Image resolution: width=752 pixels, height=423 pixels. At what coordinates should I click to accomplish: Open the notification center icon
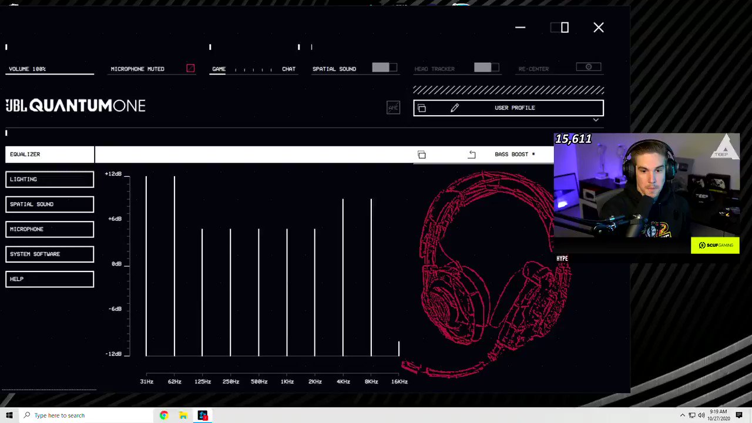click(739, 415)
